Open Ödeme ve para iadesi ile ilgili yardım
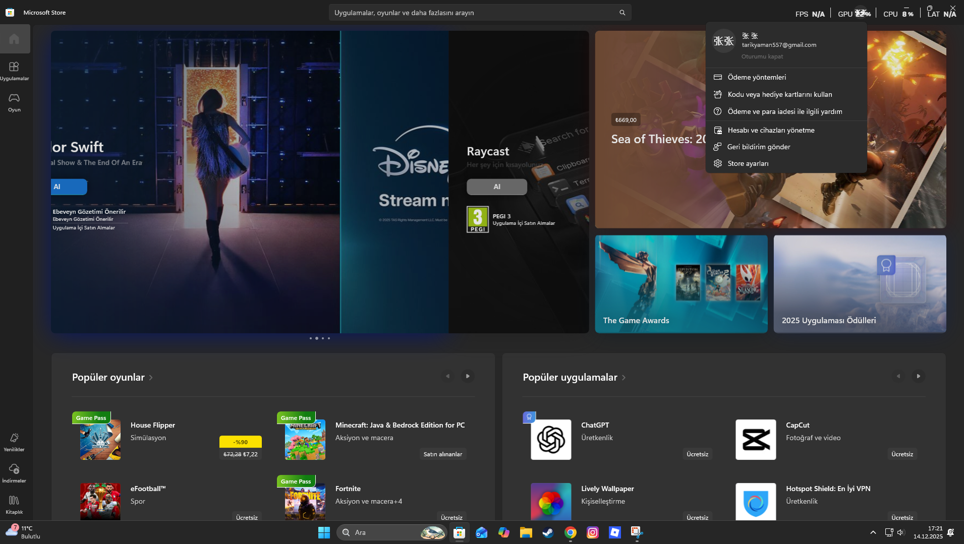 point(786,111)
